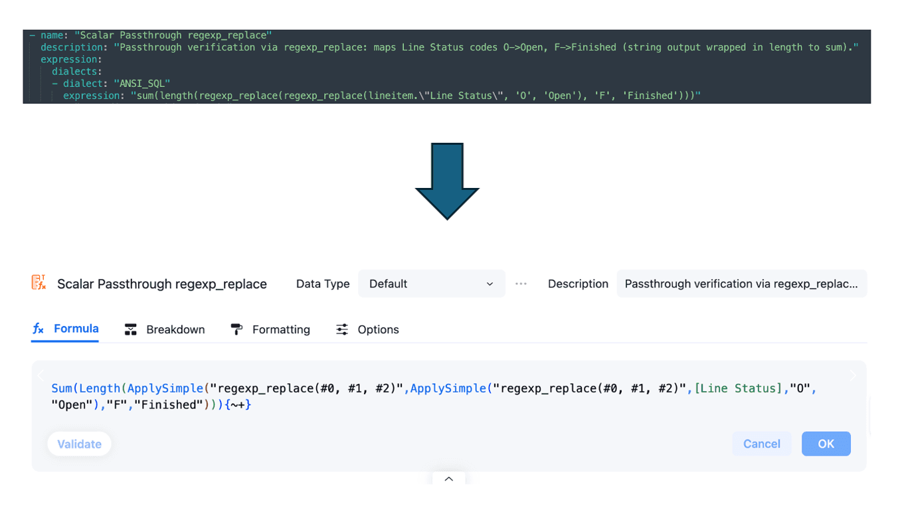Open the three-dot more options menu
Image resolution: width=898 pixels, height=514 pixels.
521,284
